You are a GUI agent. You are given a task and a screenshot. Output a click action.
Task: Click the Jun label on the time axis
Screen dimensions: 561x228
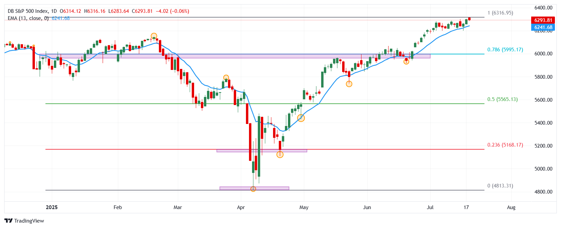pyautogui.click(x=367, y=207)
